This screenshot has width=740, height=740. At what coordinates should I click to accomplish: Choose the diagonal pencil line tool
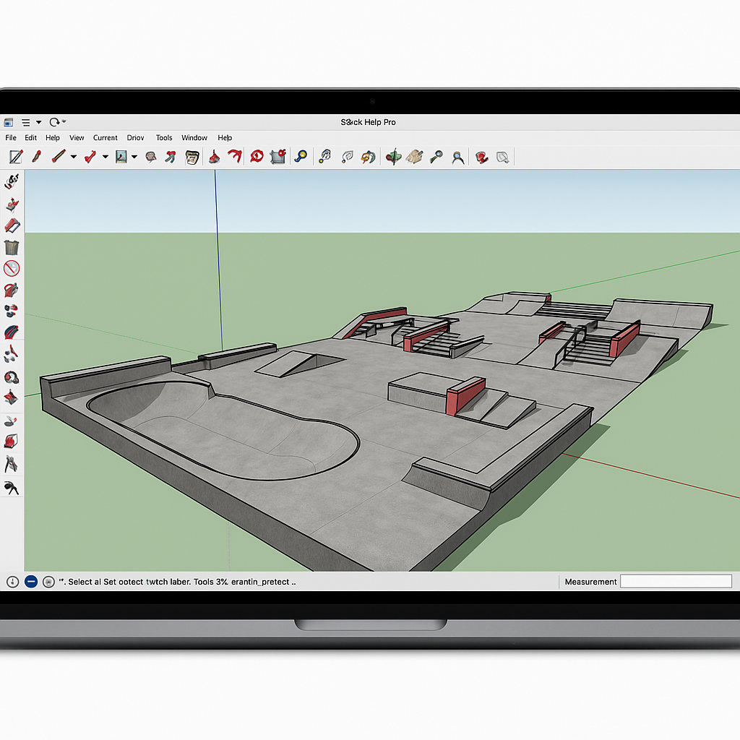(59, 156)
